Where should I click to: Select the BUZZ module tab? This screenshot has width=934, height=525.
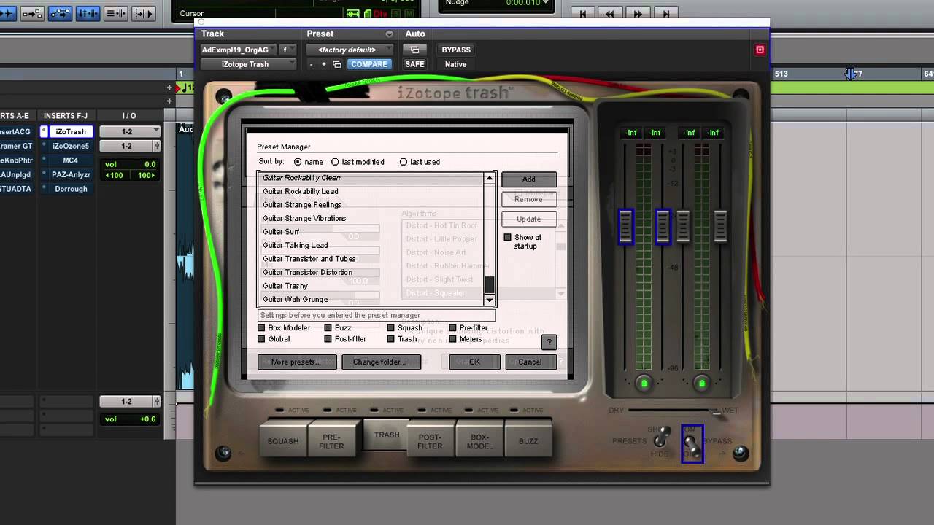528,441
